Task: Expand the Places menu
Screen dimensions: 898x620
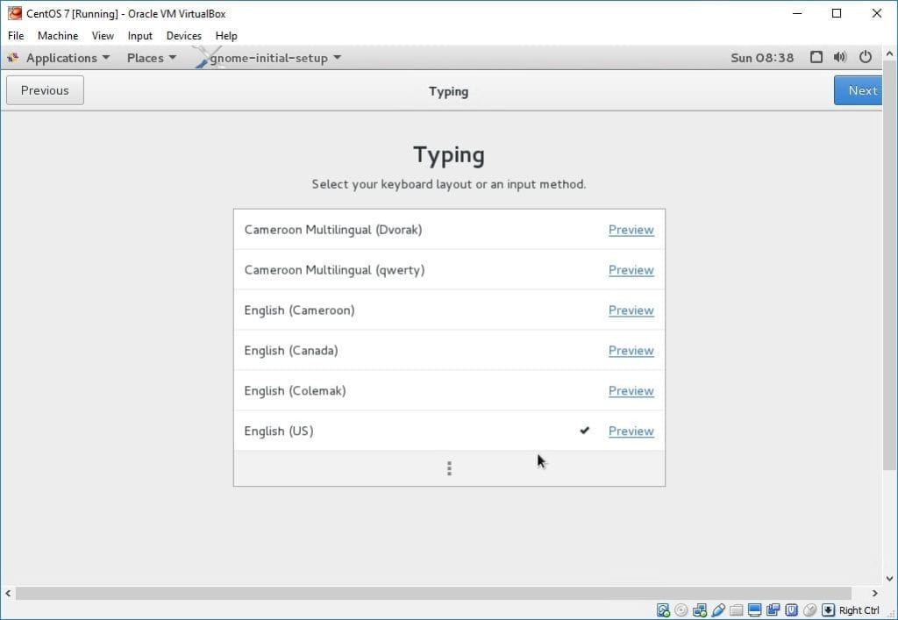Action: [151, 58]
